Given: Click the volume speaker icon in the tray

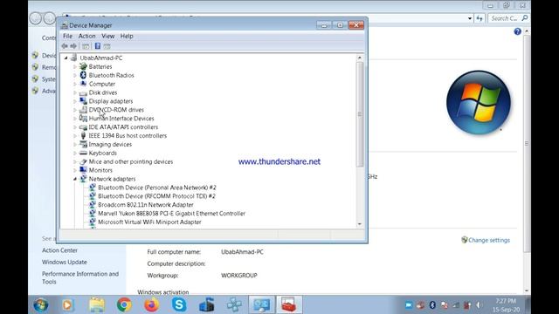Looking at the screenshot, I should click(x=479, y=305).
